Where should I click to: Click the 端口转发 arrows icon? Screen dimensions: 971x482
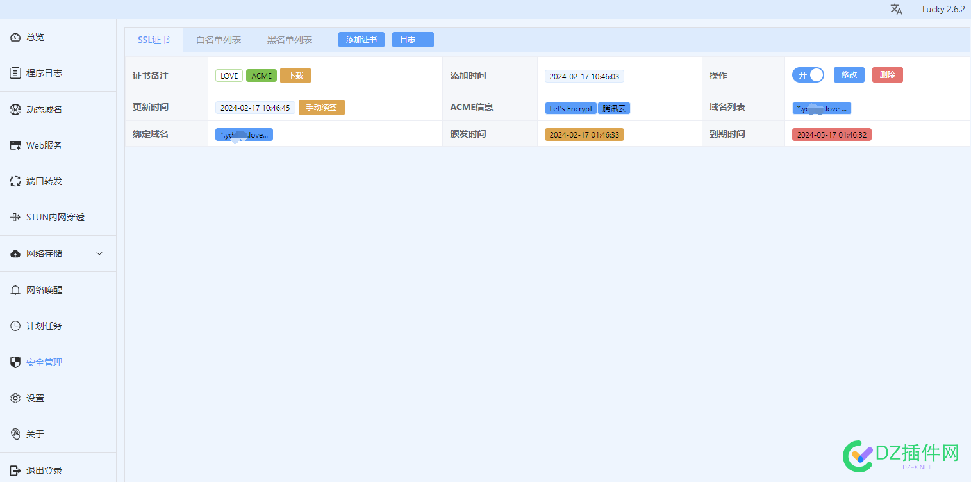tap(15, 181)
